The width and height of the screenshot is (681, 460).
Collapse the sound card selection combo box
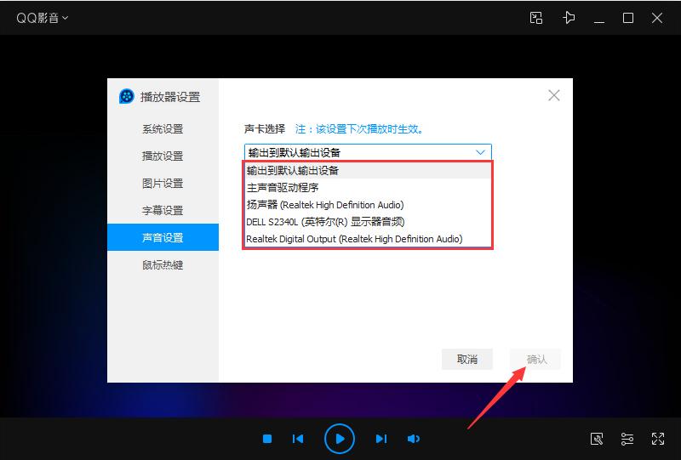click(480, 153)
